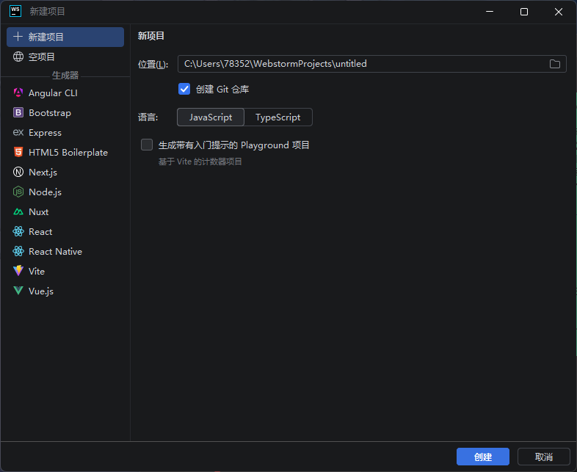Click the React Native atom icon

coord(18,251)
